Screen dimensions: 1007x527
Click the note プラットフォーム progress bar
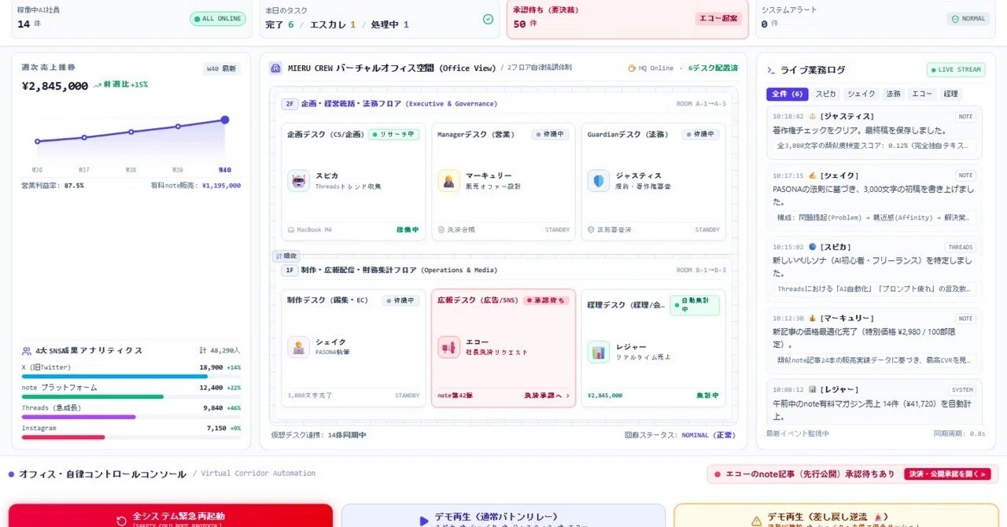[x=131, y=396]
